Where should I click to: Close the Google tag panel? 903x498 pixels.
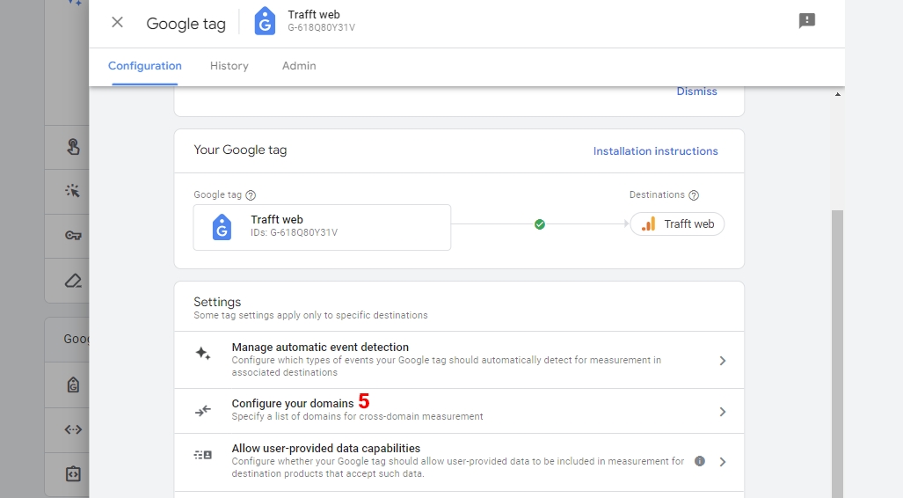tap(117, 23)
